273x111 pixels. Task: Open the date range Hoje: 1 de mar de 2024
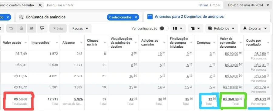(248, 5)
